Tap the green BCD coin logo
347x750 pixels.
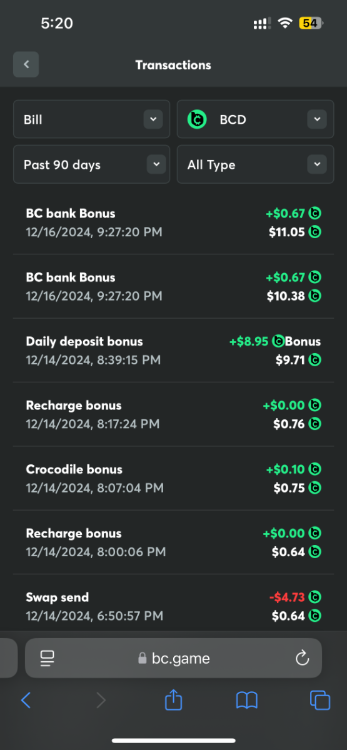(197, 119)
